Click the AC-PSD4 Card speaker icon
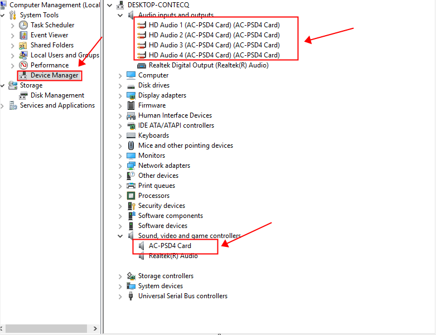Viewport: 436px width, 335px height. point(141,246)
